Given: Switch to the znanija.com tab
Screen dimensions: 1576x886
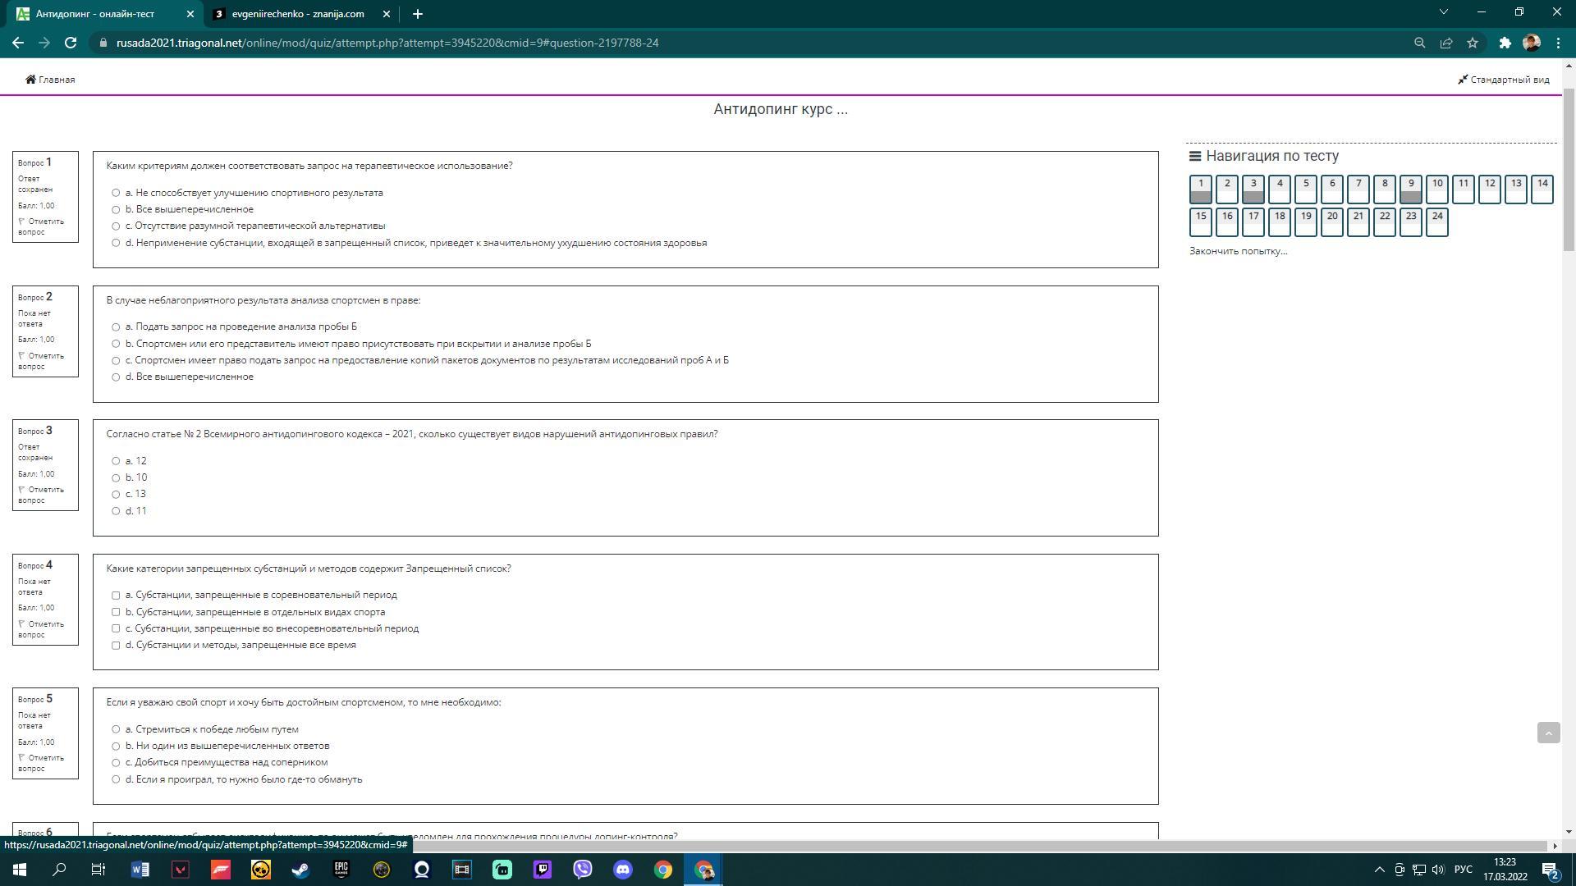Looking at the screenshot, I should click(x=297, y=14).
